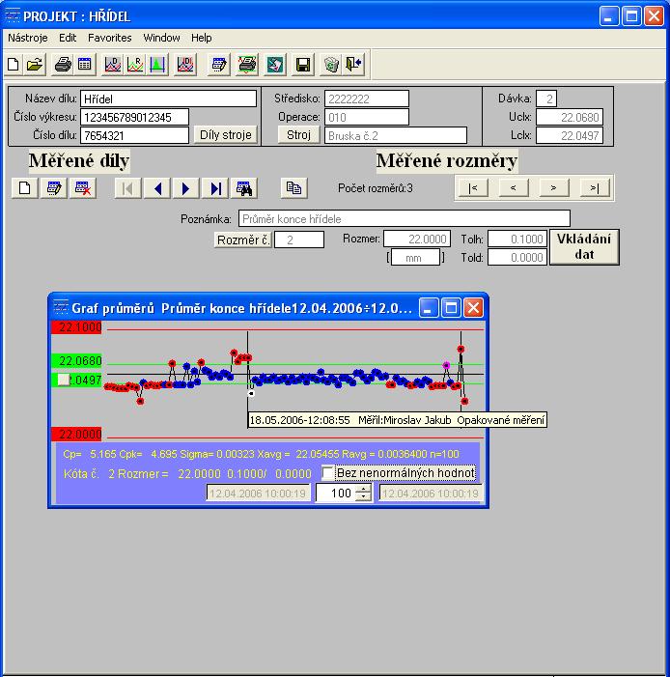670x677 pixels.
Task: Tick 'Bez nenormálných hodnot' checkbox
Action: (327, 473)
